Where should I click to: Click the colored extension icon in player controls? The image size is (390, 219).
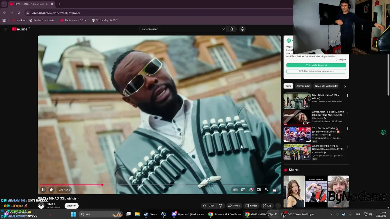[x=274, y=190]
